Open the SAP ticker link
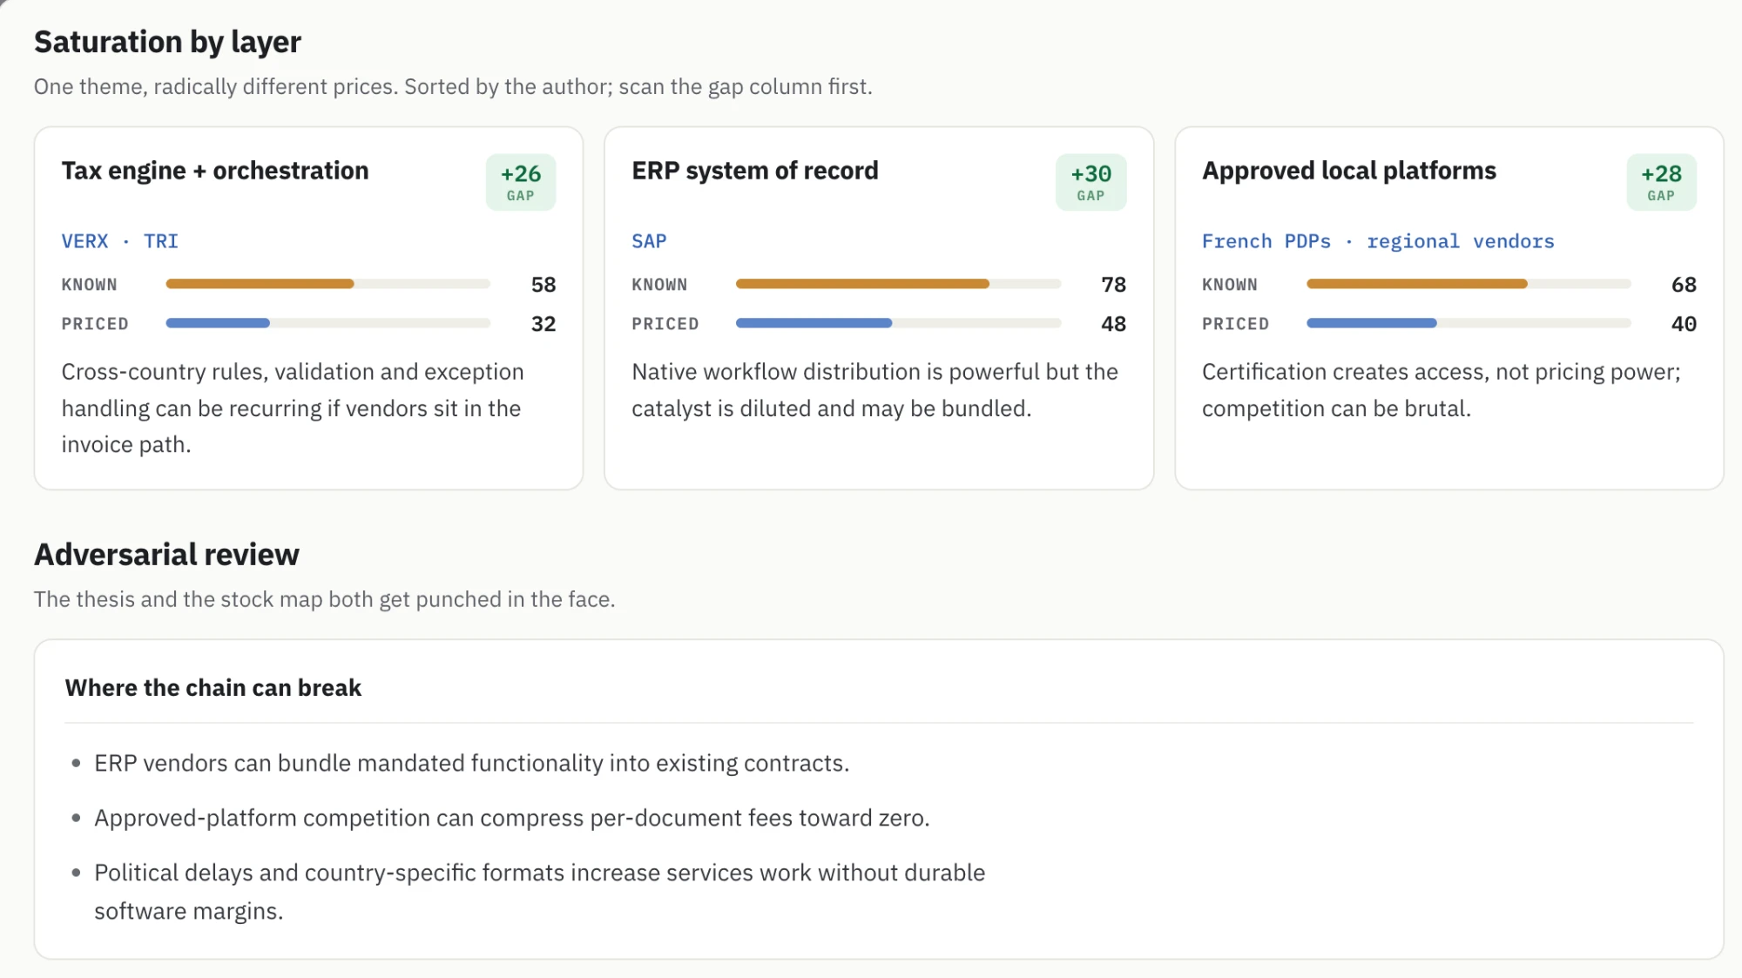Viewport: 1742px width, 978px height. (x=649, y=241)
